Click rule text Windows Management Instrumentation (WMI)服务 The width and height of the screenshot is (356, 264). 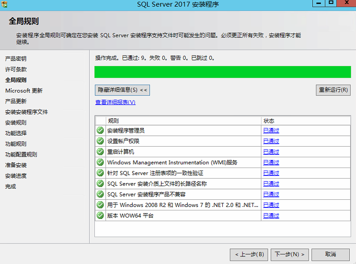[x=172, y=162]
